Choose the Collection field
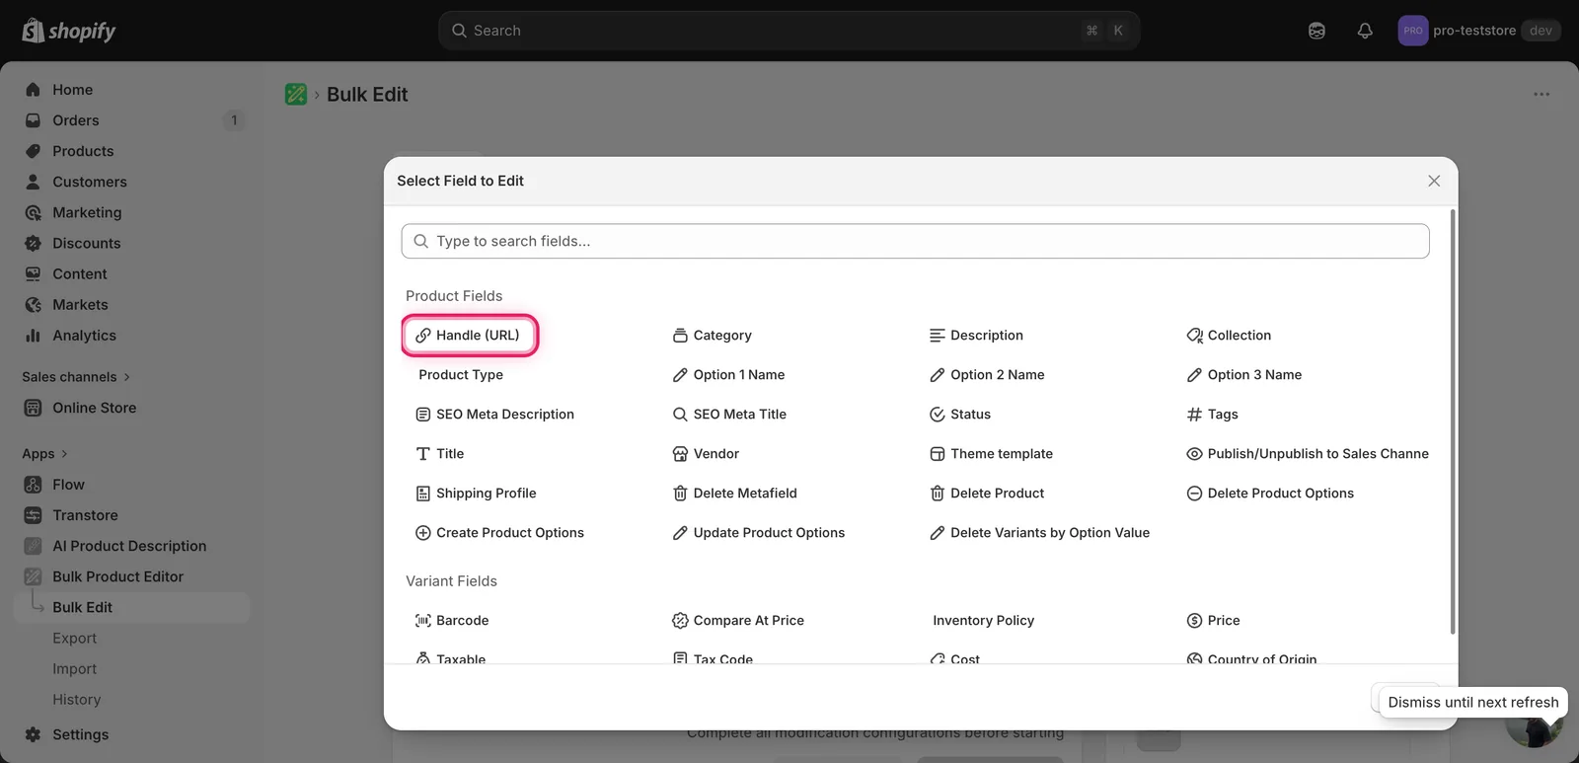This screenshot has height=763, width=1579. [x=1229, y=336]
